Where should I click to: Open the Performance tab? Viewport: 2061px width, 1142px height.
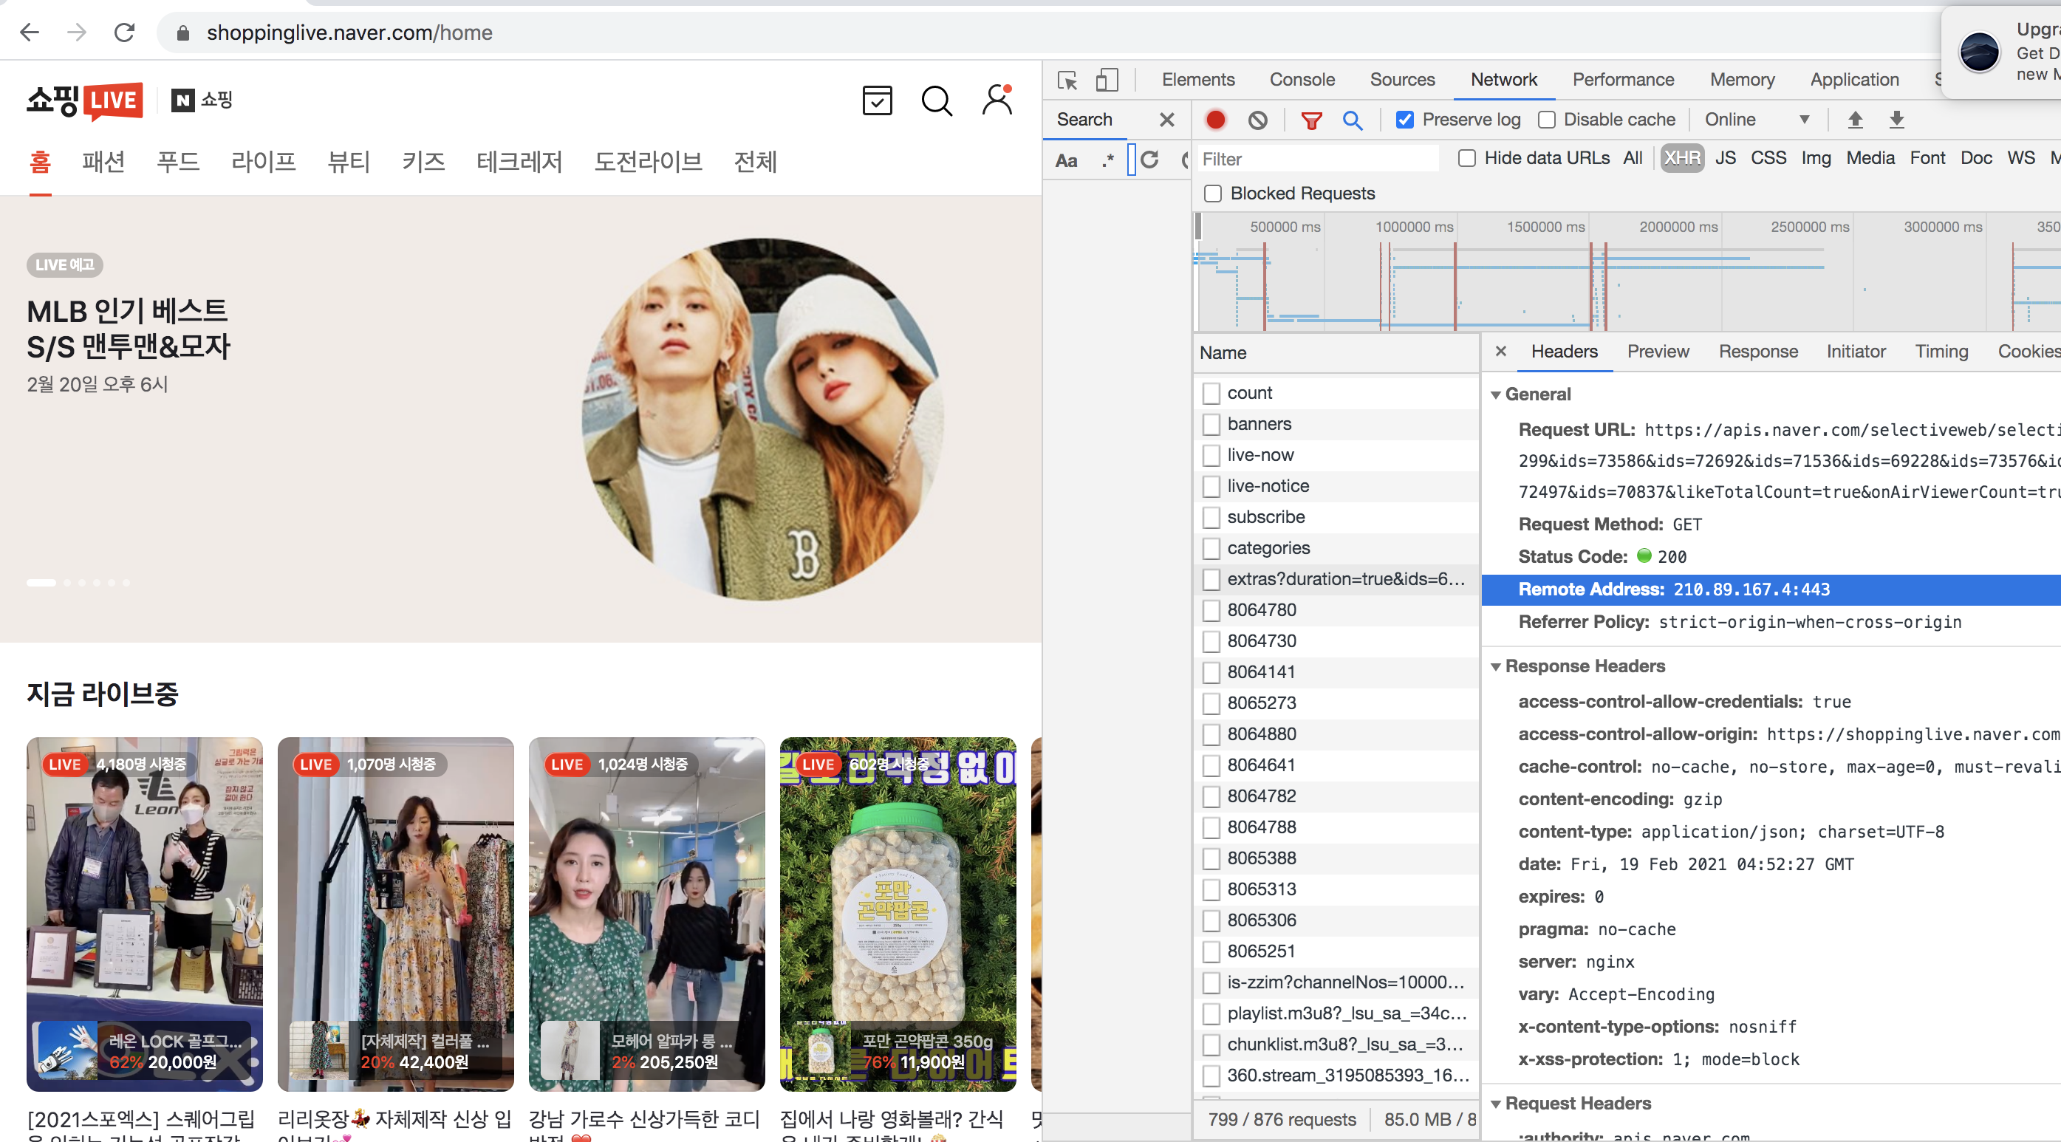click(x=1622, y=80)
